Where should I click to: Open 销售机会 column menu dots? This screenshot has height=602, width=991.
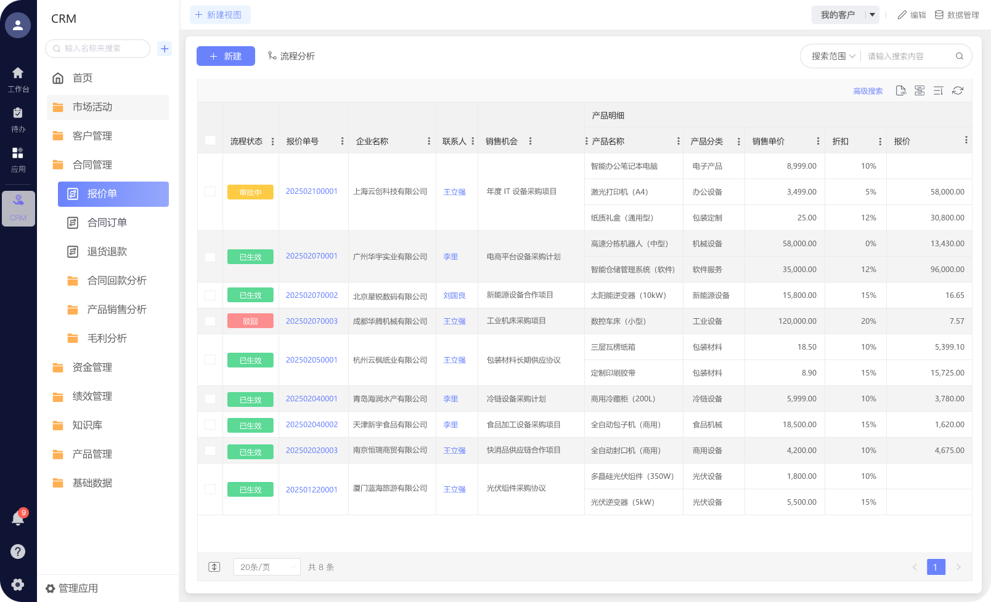pyautogui.click(x=530, y=142)
